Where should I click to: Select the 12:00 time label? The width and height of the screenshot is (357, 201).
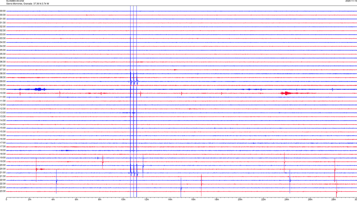click(3, 105)
